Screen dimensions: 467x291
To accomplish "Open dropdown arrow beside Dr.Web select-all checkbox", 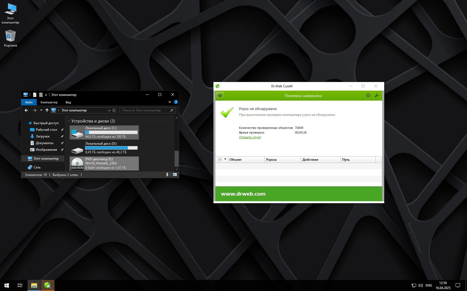I will tap(225, 159).
